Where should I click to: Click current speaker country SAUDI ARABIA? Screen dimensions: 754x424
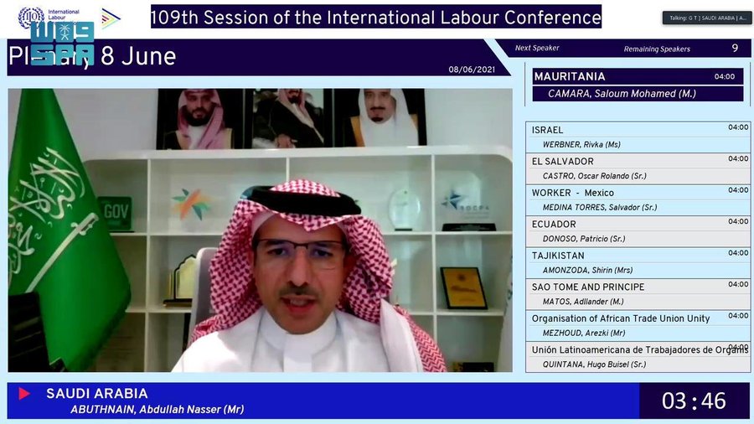[x=97, y=394]
